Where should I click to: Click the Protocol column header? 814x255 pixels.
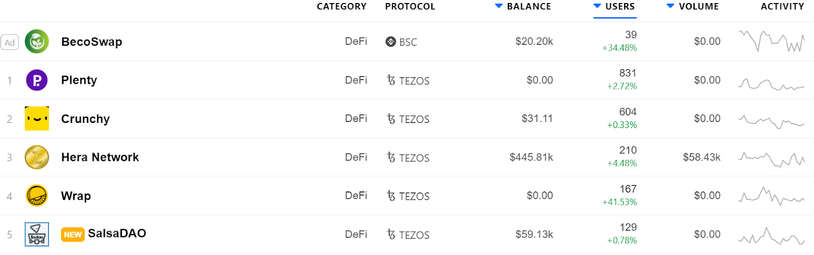410,7
